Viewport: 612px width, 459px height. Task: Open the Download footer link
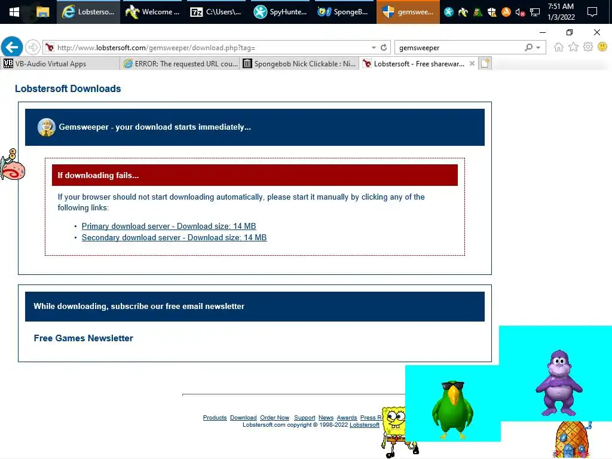click(243, 418)
